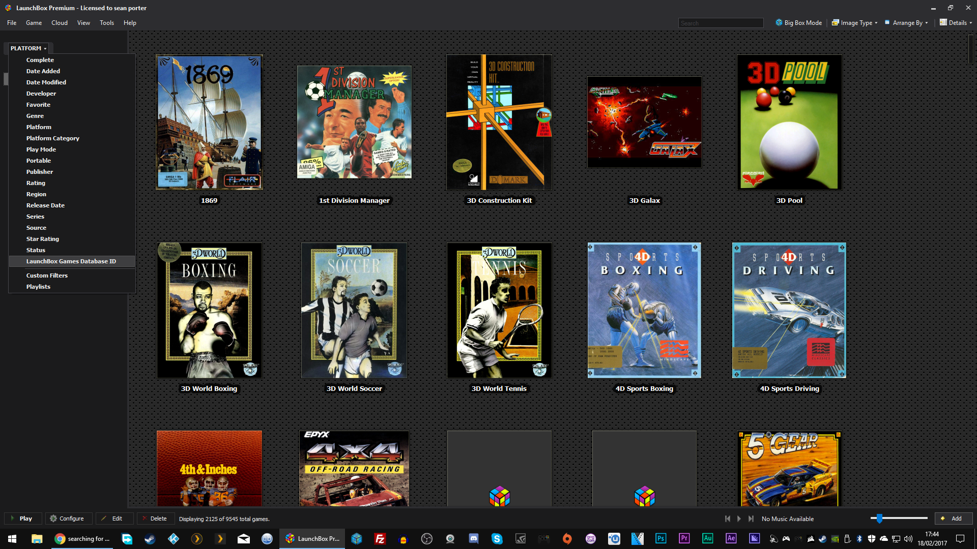The image size is (977, 549).
Task: Open the Details view dropdown
Action: (956, 22)
